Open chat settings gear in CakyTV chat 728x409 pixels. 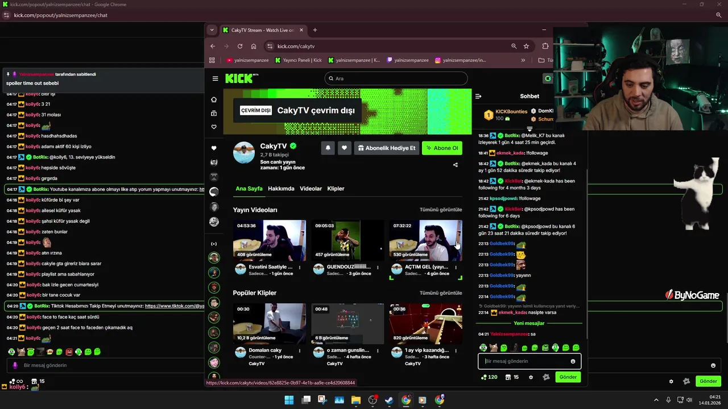pos(531,377)
